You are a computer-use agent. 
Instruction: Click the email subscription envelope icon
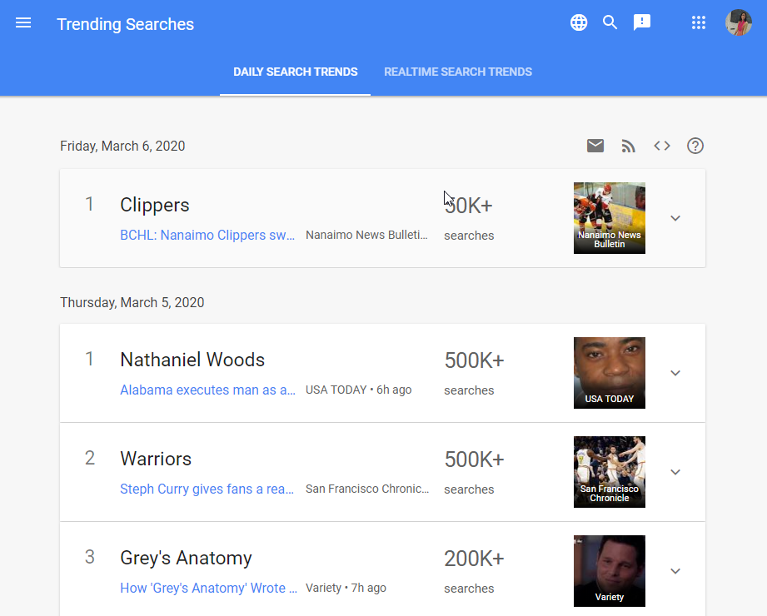[x=595, y=147]
